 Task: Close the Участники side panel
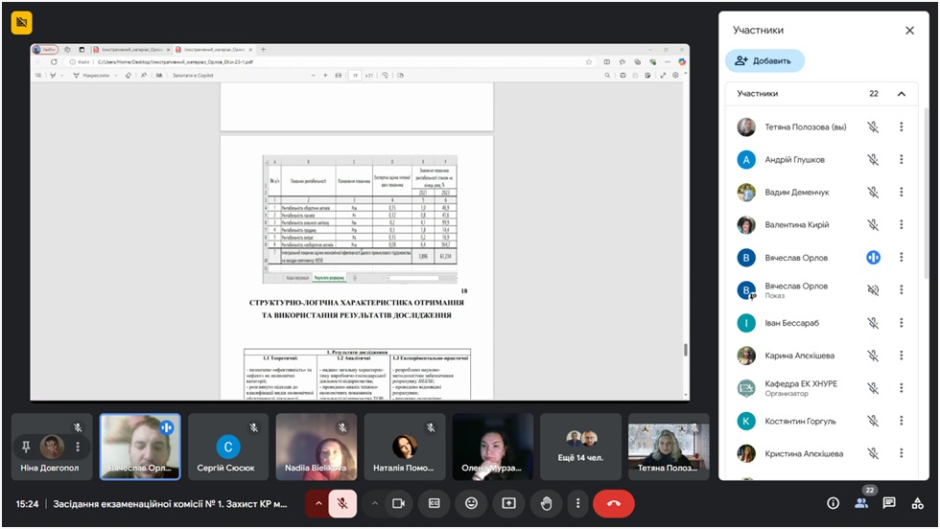(909, 31)
